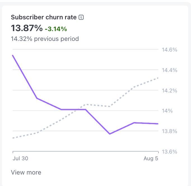Click the purple line's starting peak at Jul 30
Viewport: 191px width, 186px height.
(x=13, y=55)
